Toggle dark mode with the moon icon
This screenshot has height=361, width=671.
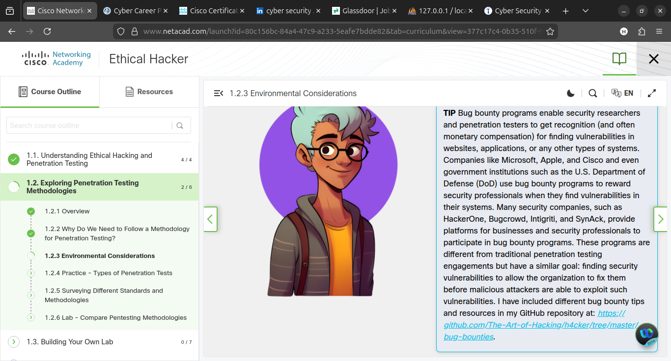click(x=570, y=93)
